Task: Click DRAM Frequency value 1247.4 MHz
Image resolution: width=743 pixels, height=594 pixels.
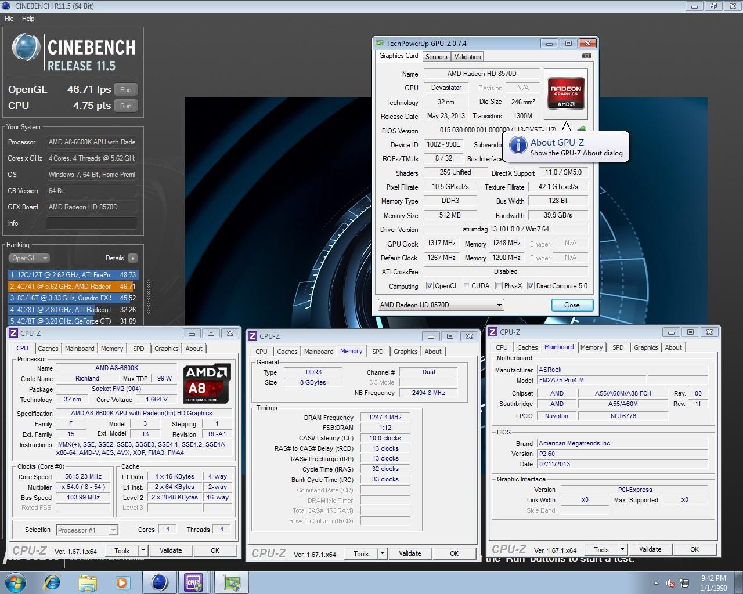Action: coord(385,417)
